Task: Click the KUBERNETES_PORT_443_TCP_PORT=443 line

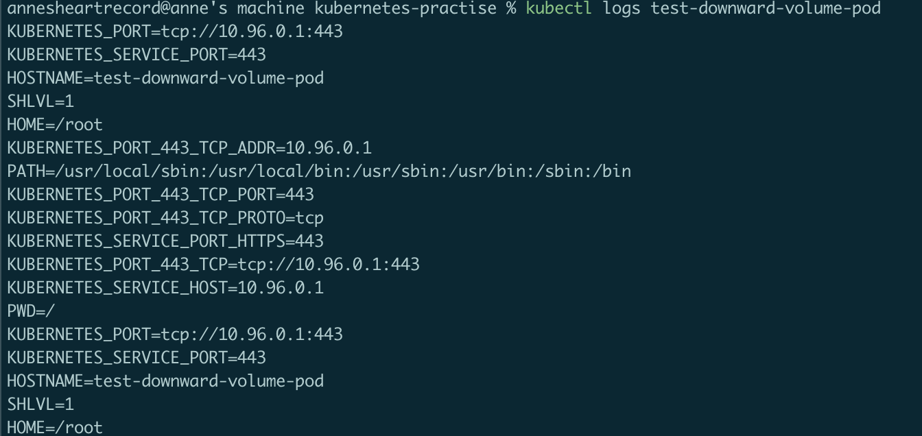Action: (x=161, y=195)
